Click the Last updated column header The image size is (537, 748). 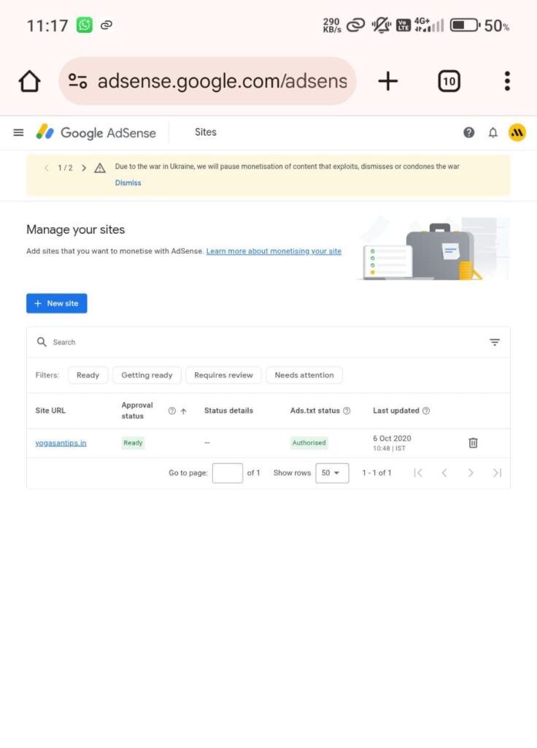[396, 411]
